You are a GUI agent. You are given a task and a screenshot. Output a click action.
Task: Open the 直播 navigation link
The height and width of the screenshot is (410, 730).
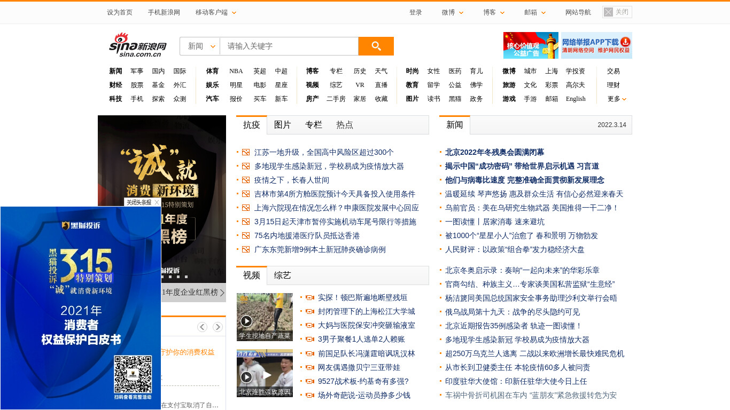(381, 85)
